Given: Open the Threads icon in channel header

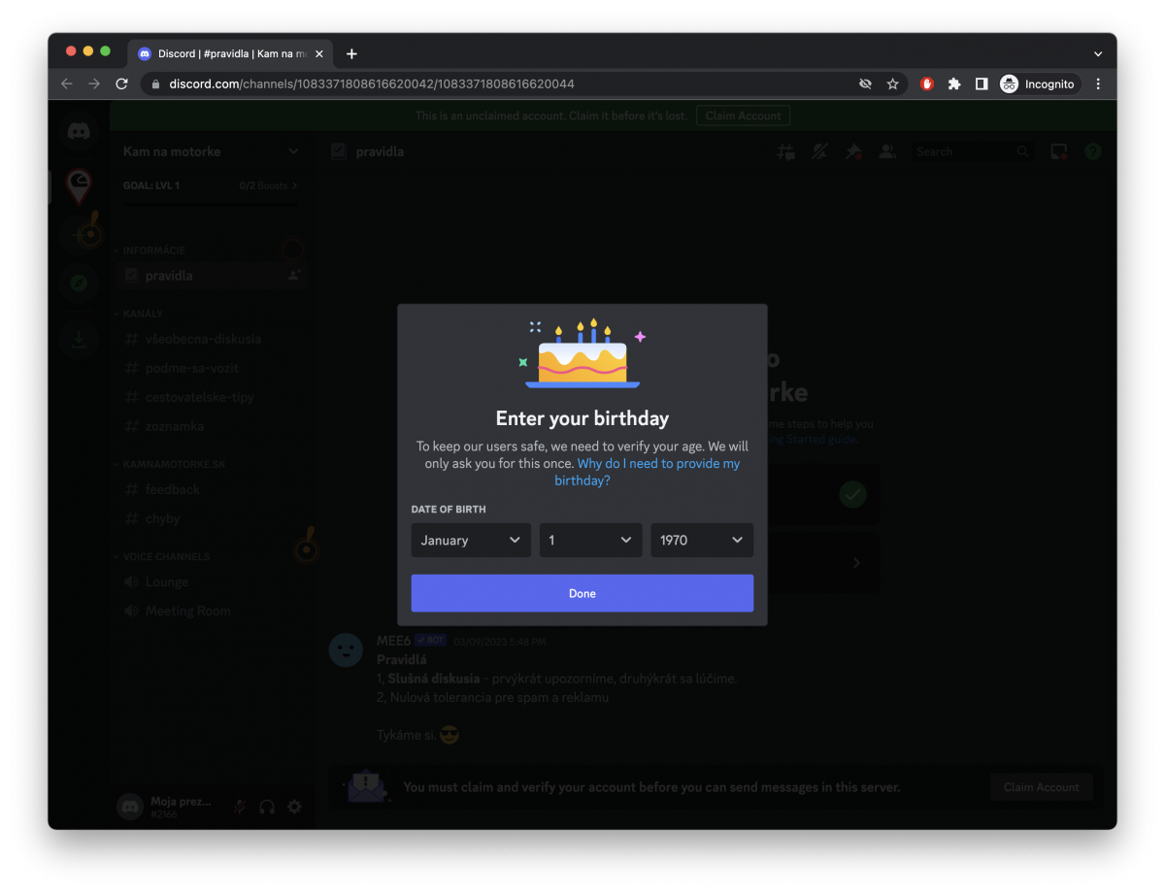Looking at the screenshot, I should pos(786,151).
